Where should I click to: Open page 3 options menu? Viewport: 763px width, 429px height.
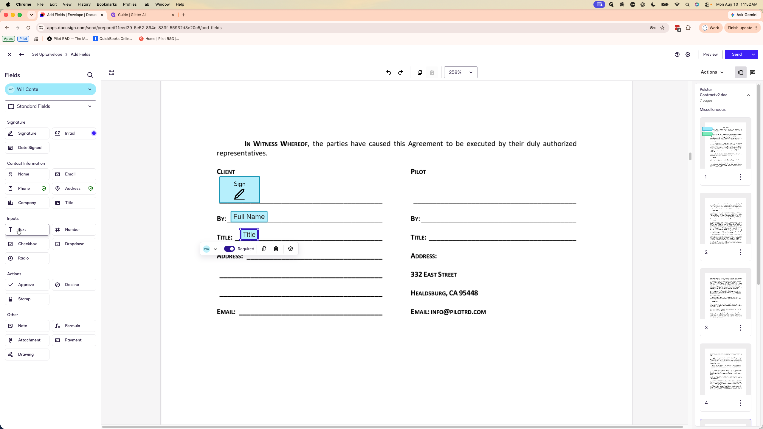pos(740,328)
